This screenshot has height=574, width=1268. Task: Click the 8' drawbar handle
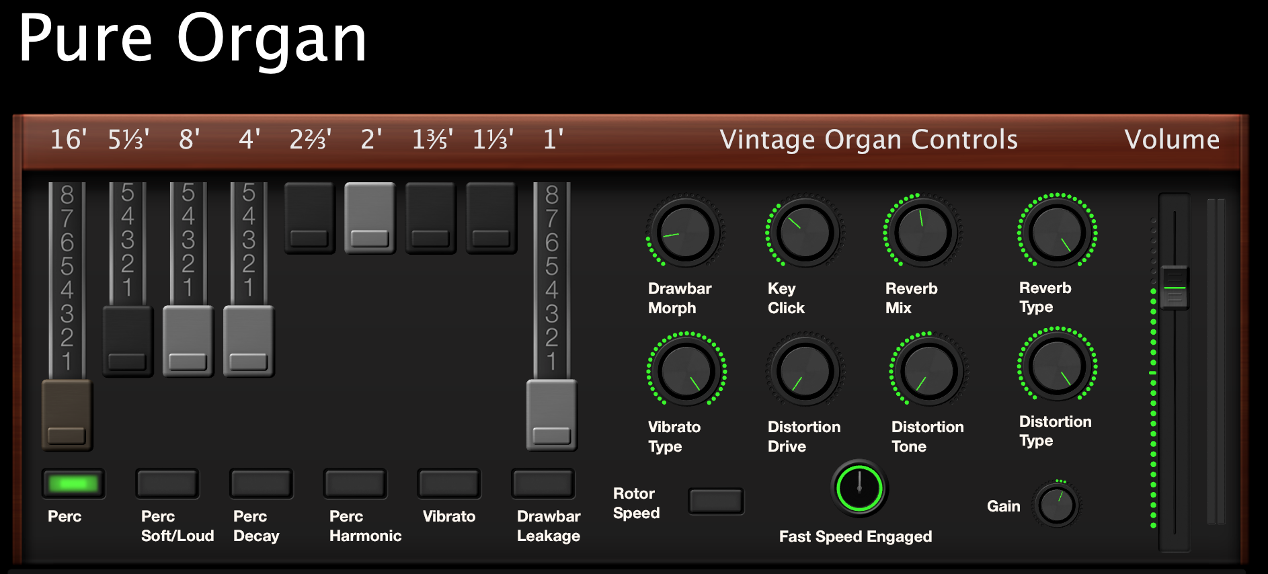[x=188, y=341]
